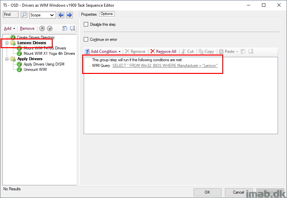
Task: Click the Remove link in tree toolbar
Action: (27, 28)
